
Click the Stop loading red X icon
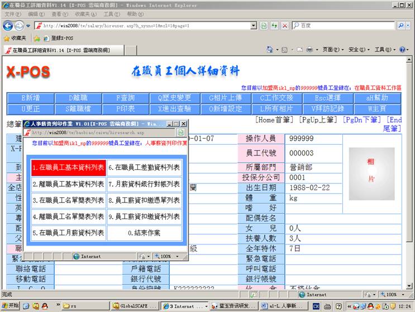click(285, 26)
